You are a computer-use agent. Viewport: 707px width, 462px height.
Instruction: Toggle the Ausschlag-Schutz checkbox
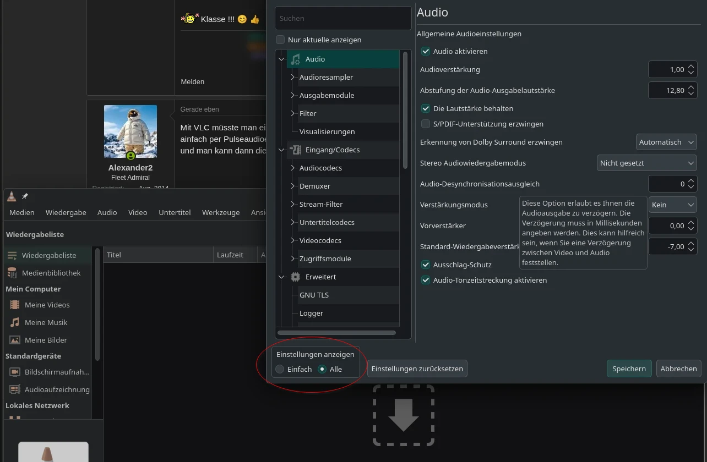click(x=426, y=265)
